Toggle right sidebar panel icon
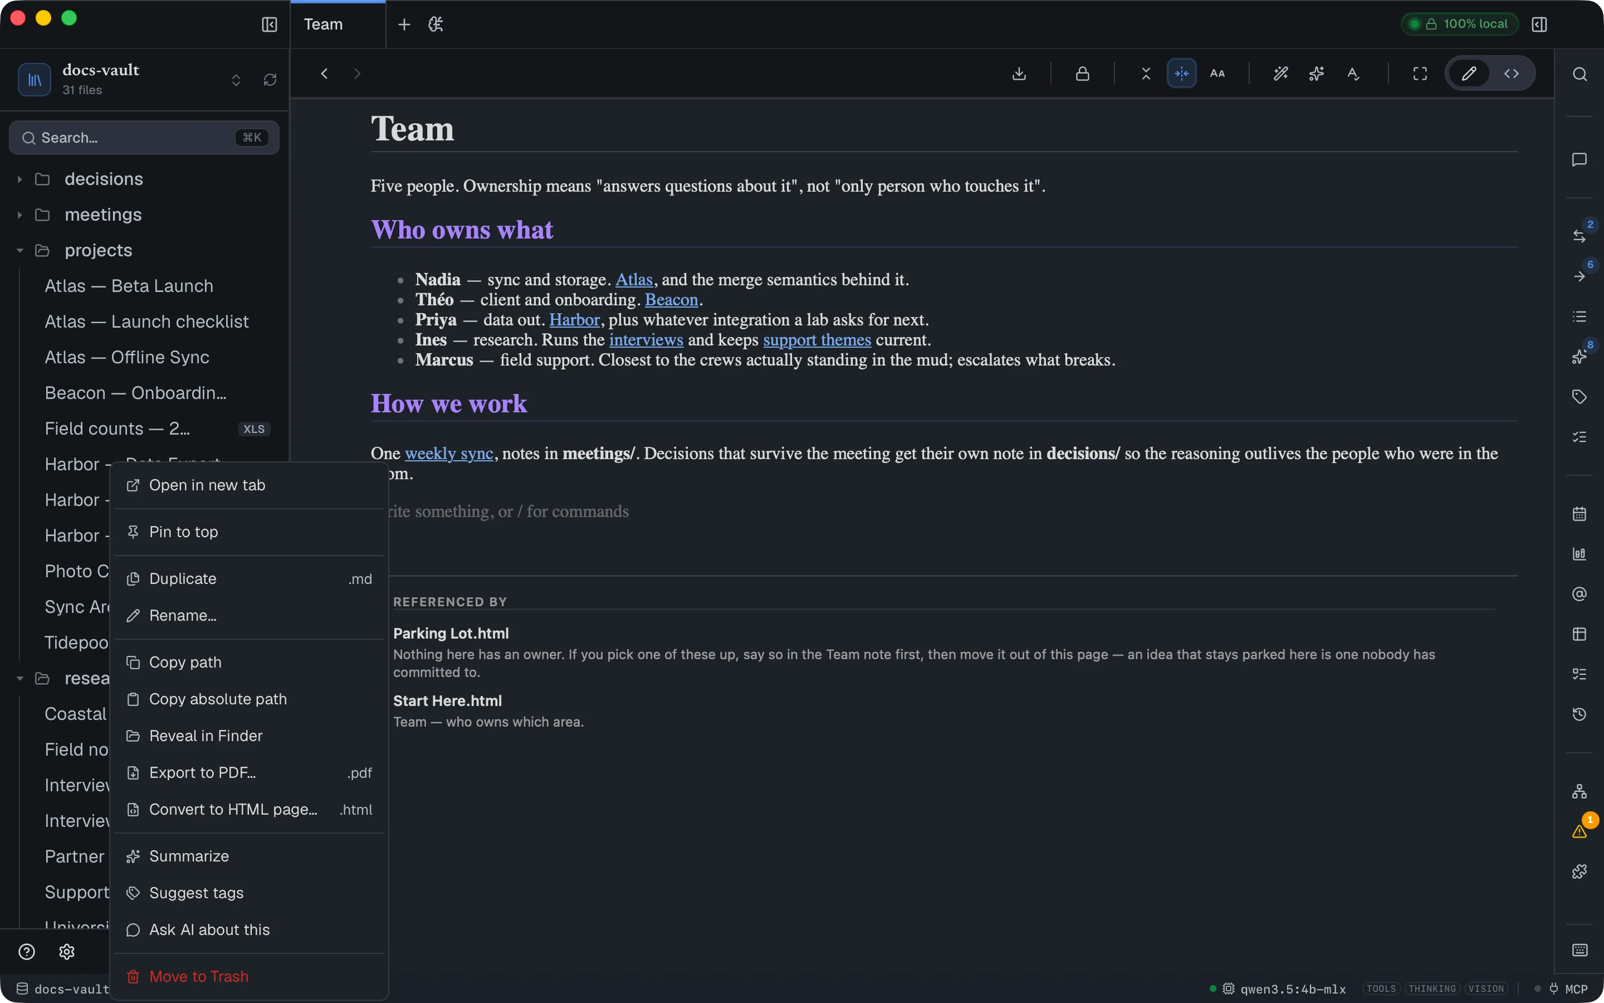This screenshot has height=1003, width=1604. [1539, 25]
